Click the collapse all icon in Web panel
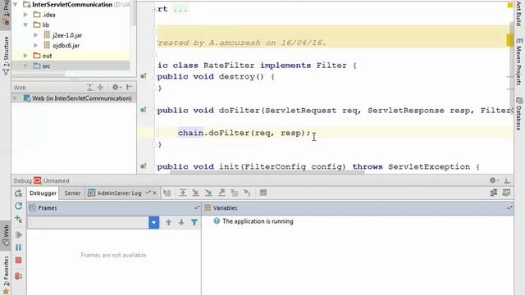525x295 pixels. 100,88
